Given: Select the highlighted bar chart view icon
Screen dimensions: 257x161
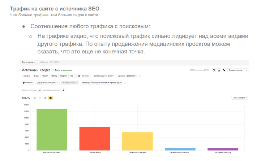Looking at the screenshot, I should click(51, 98).
